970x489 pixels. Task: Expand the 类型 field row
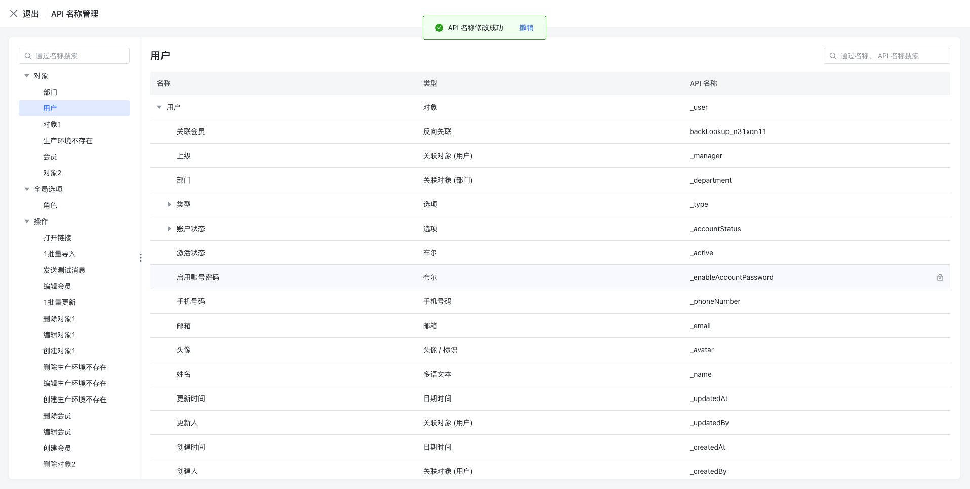pyautogui.click(x=169, y=204)
